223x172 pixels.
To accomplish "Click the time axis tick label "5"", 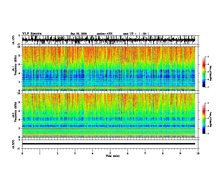I will [110, 153].
